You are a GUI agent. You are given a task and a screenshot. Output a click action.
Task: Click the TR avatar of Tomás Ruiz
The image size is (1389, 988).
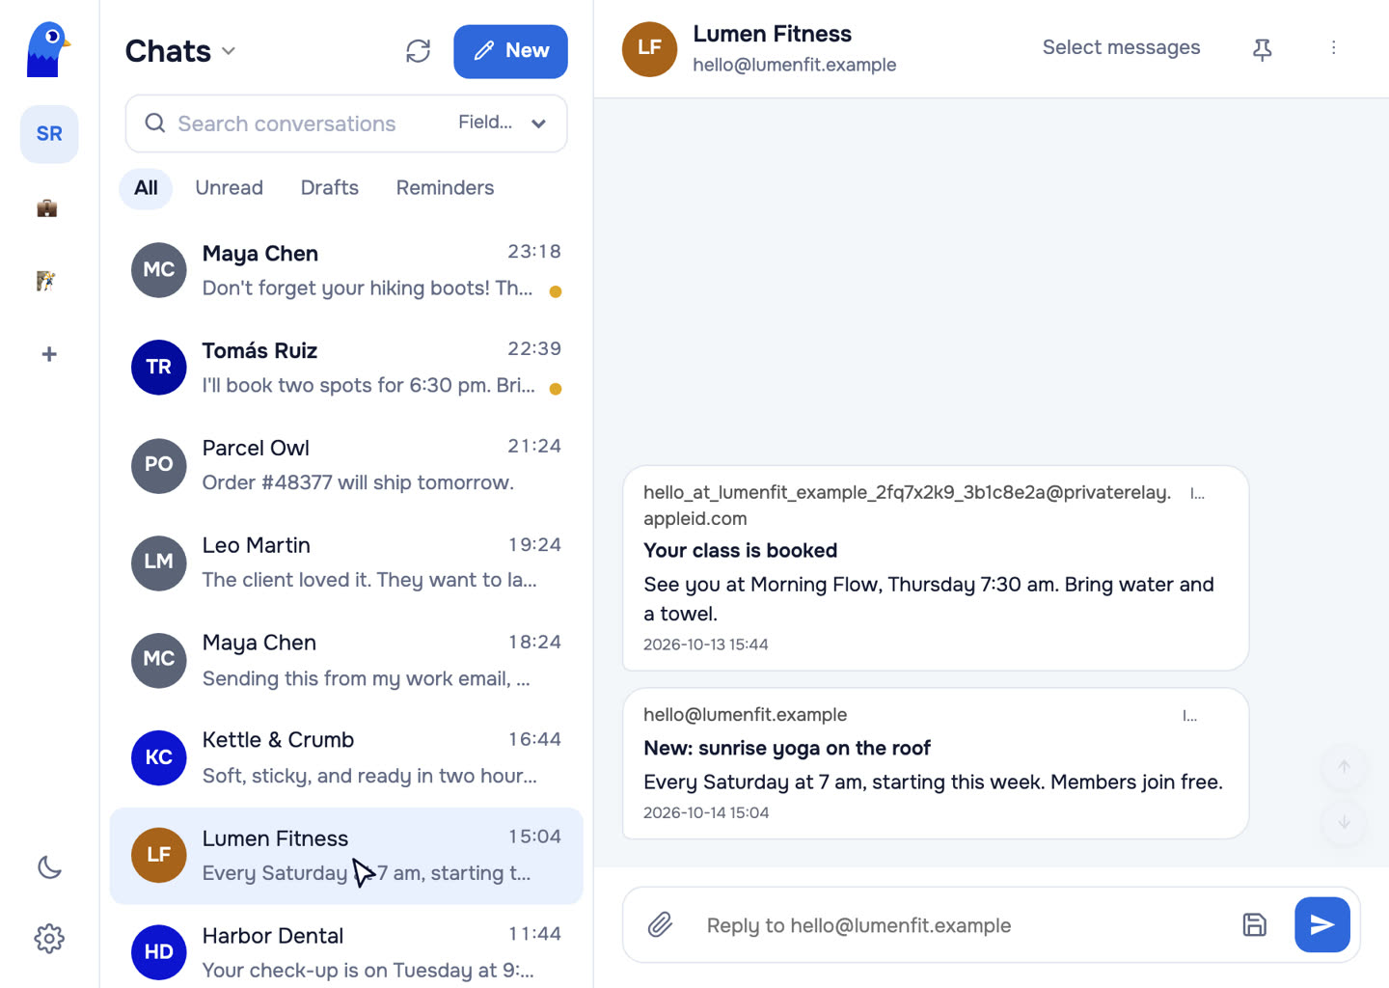coord(159,368)
